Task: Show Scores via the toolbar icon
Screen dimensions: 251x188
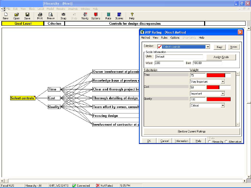Action: pyautogui.click(x=119, y=16)
